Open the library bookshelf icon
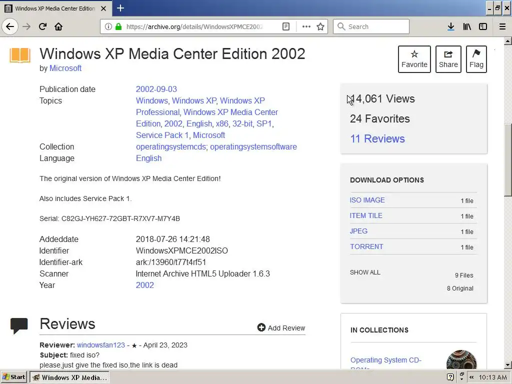 467,26
